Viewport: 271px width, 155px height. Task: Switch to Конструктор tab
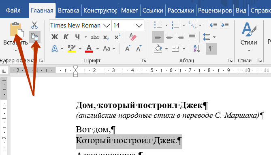tap(100, 11)
